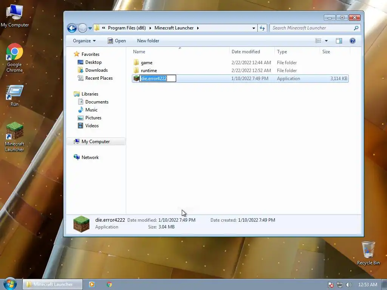Toggle the preview pane button
The image size is (387, 290).
[x=339, y=41]
